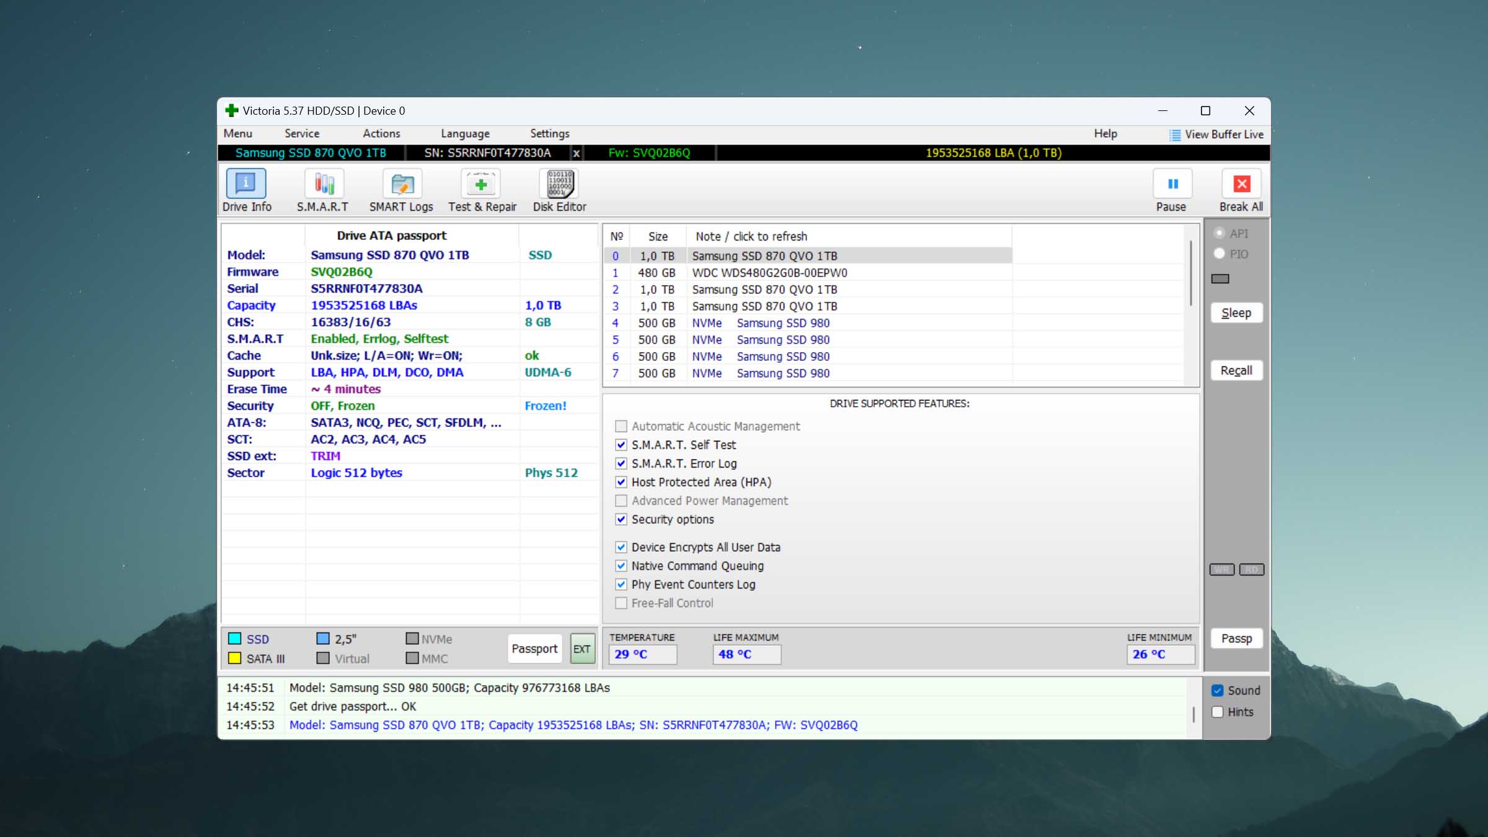Click the View Buffer Live icon
The width and height of the screenshot is (1488, 837).
tap(1174, 135)
